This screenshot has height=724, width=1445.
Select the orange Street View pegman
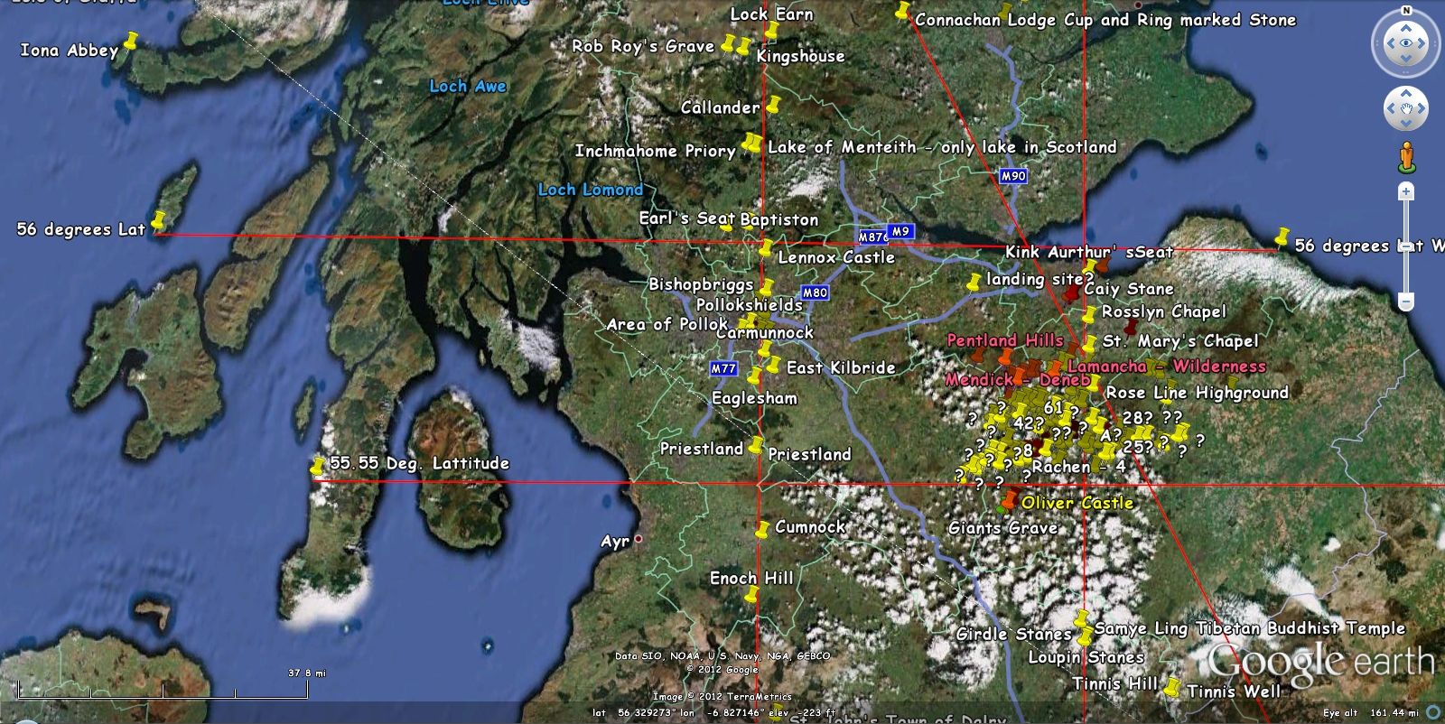pos(1406,157)
